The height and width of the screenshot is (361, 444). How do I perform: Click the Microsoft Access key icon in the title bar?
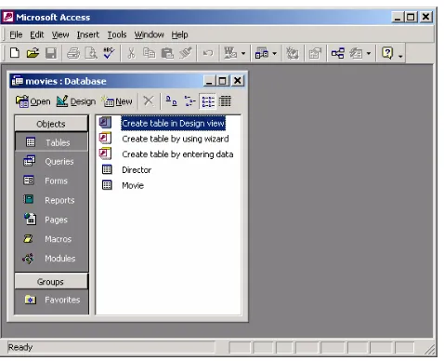click(x=8, y=17)
